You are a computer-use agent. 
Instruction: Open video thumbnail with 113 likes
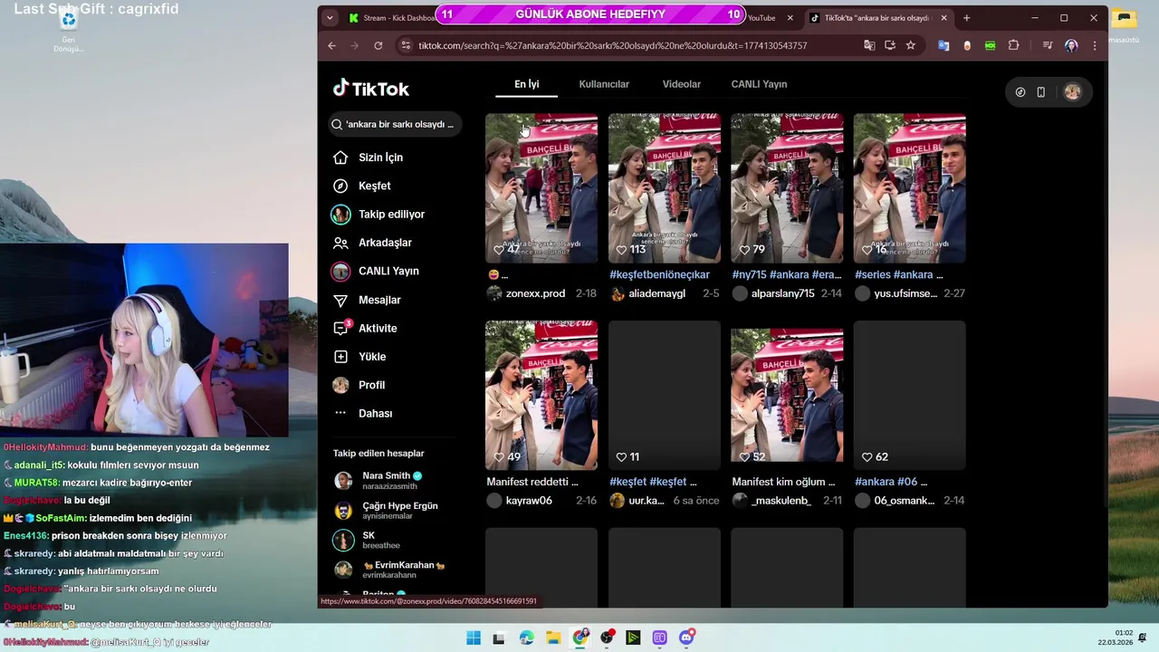[x=665, y=187]
